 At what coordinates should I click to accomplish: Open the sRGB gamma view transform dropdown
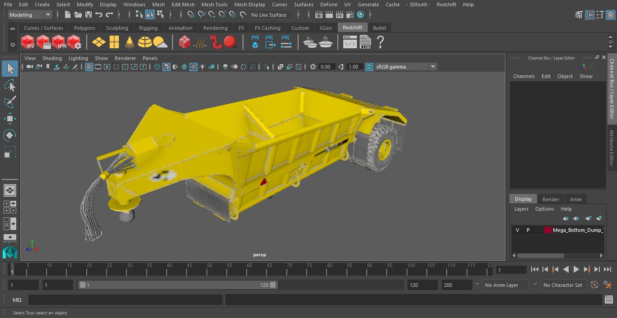tap(406, 67)
